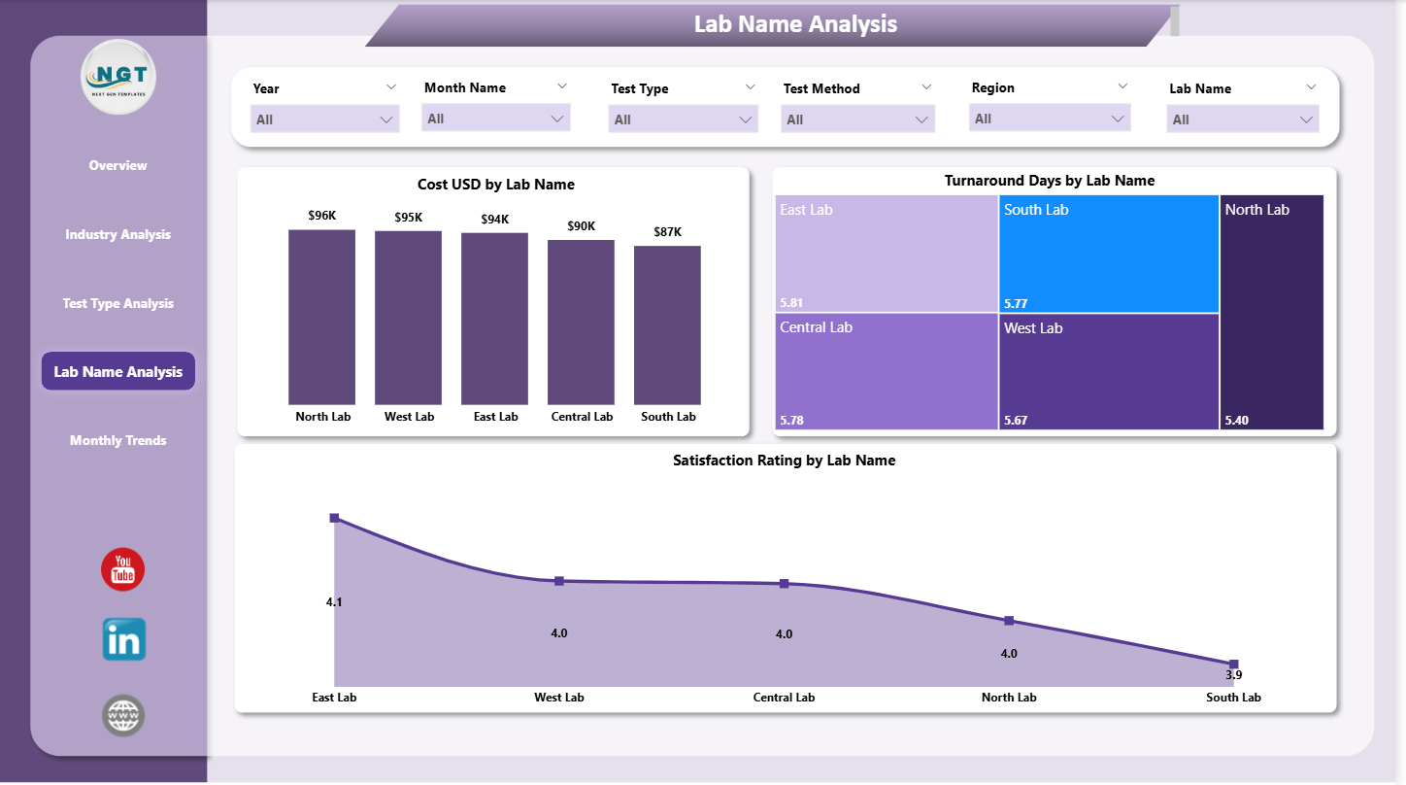Expand the Region slicer header chevron

(x=1122, y=86)
